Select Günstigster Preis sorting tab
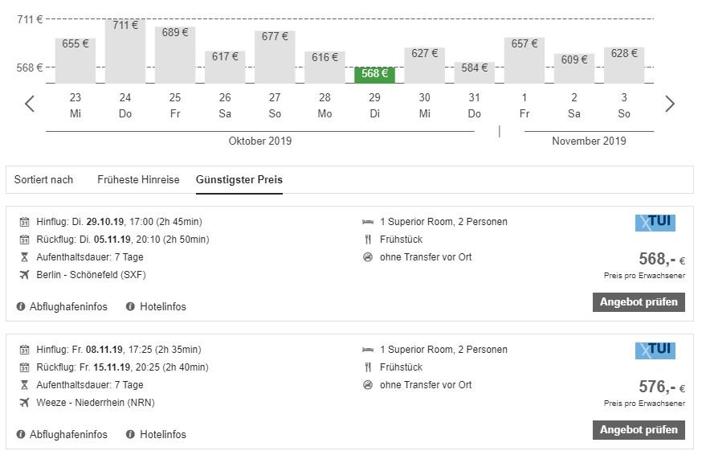Image resolution: width=702 pixels, height=455 pixels. point(239,180)
